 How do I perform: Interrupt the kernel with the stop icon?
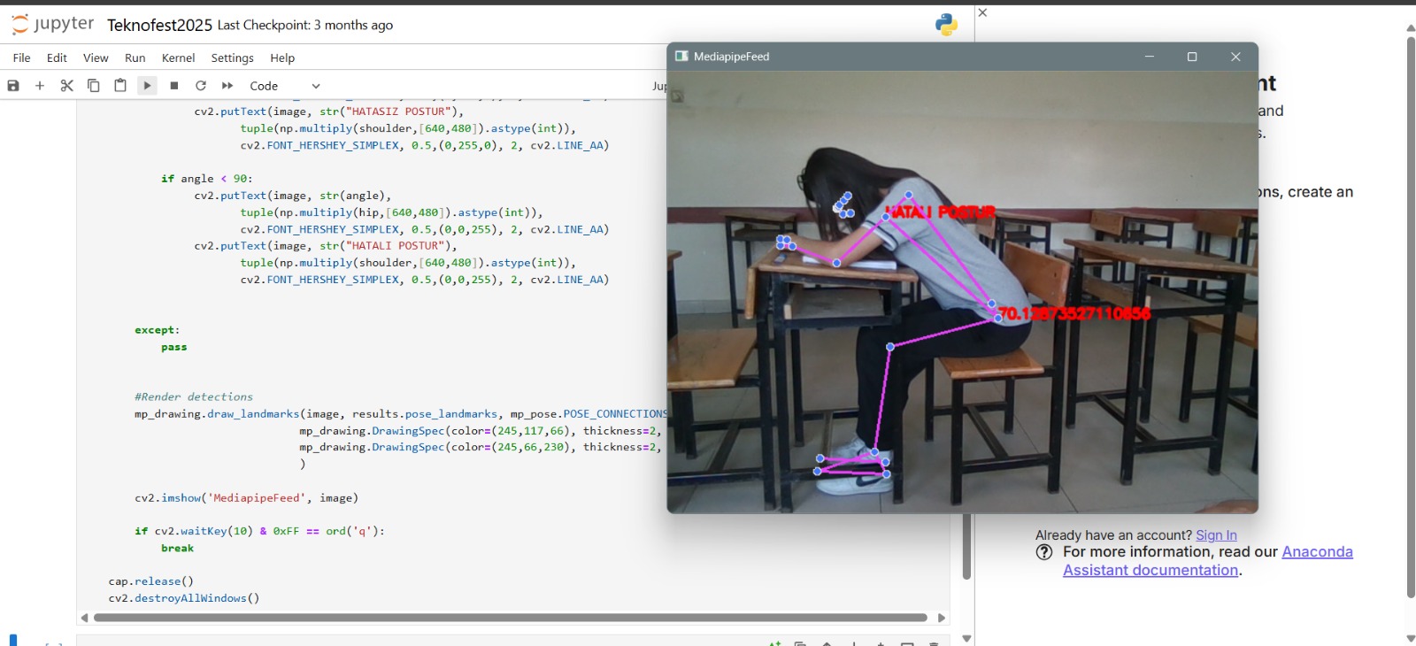tap(174, 86)
